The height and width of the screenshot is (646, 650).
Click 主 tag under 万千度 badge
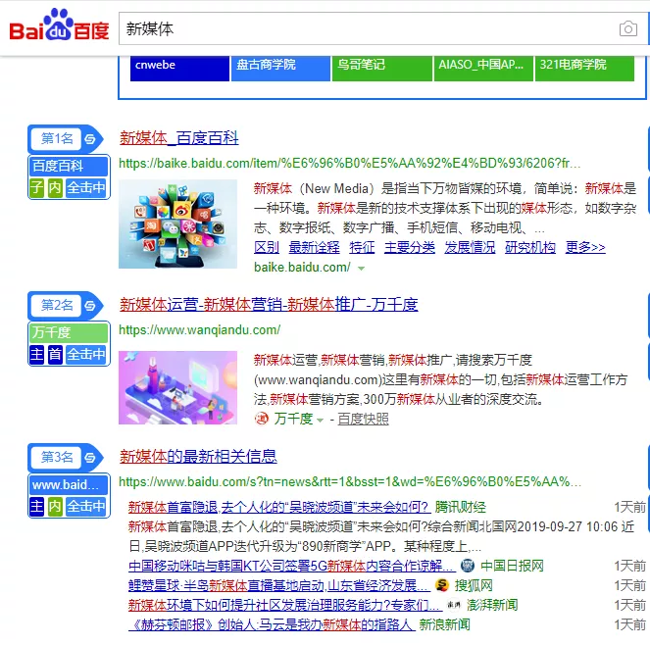(x=36, y=354)
